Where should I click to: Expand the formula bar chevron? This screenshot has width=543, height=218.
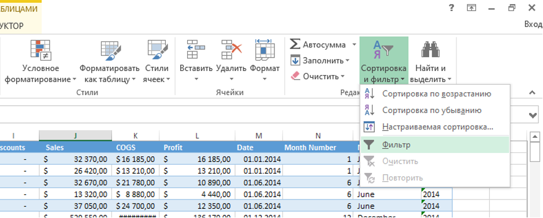tap(533, 116)
